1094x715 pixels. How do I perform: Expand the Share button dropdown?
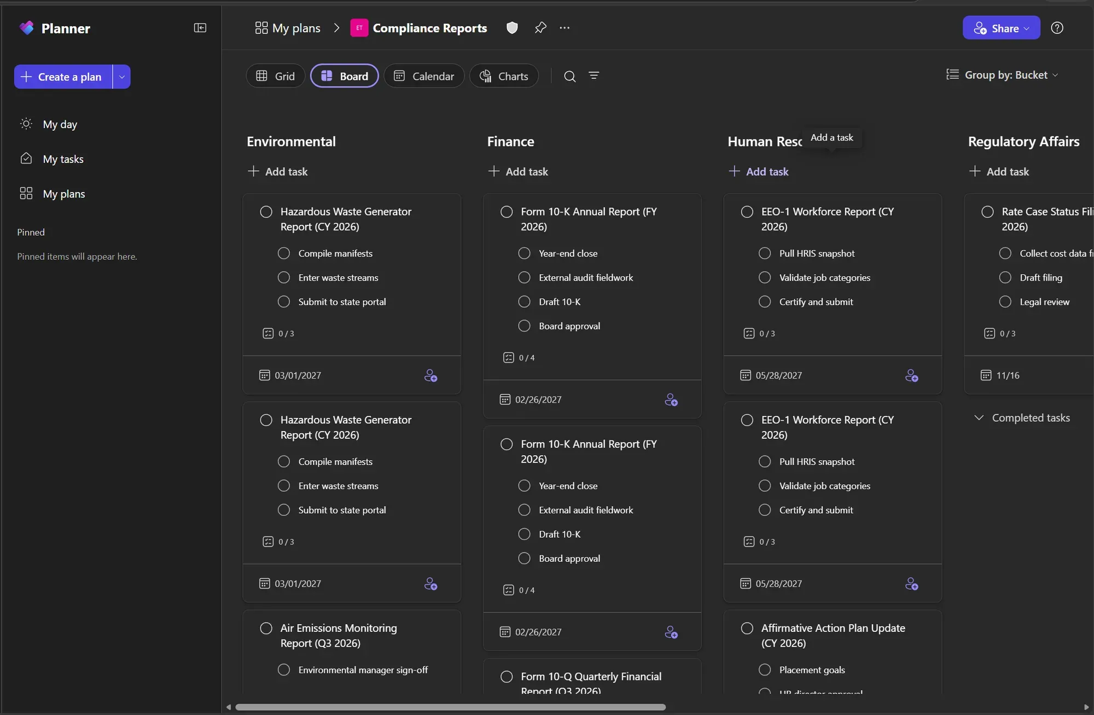1027,28
